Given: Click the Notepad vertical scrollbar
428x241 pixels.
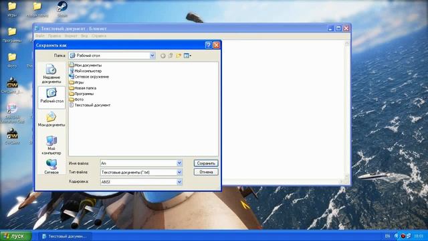Looking at the screenshot, I should [347, 109].
